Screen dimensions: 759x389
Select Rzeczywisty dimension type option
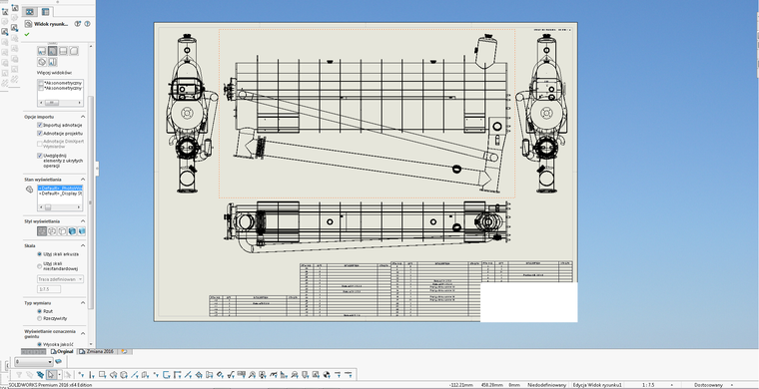tap(40, 318)
